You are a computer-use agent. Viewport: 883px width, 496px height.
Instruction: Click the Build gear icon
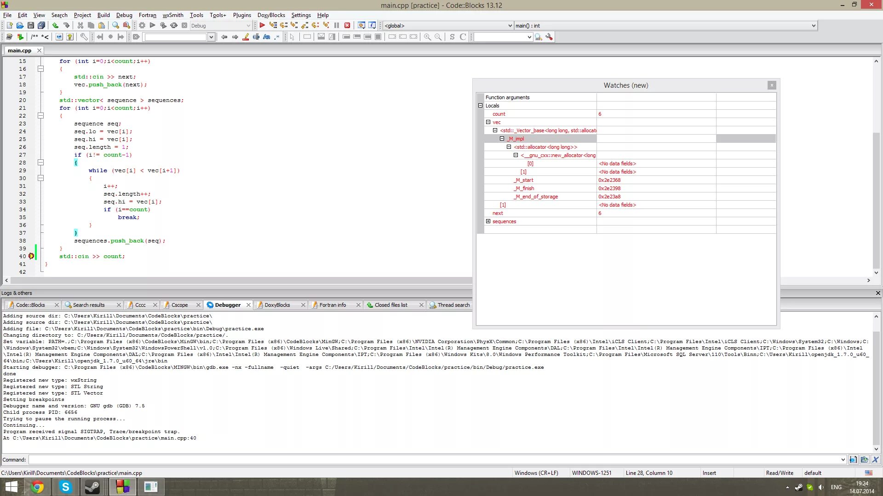[x=142, y=26]
